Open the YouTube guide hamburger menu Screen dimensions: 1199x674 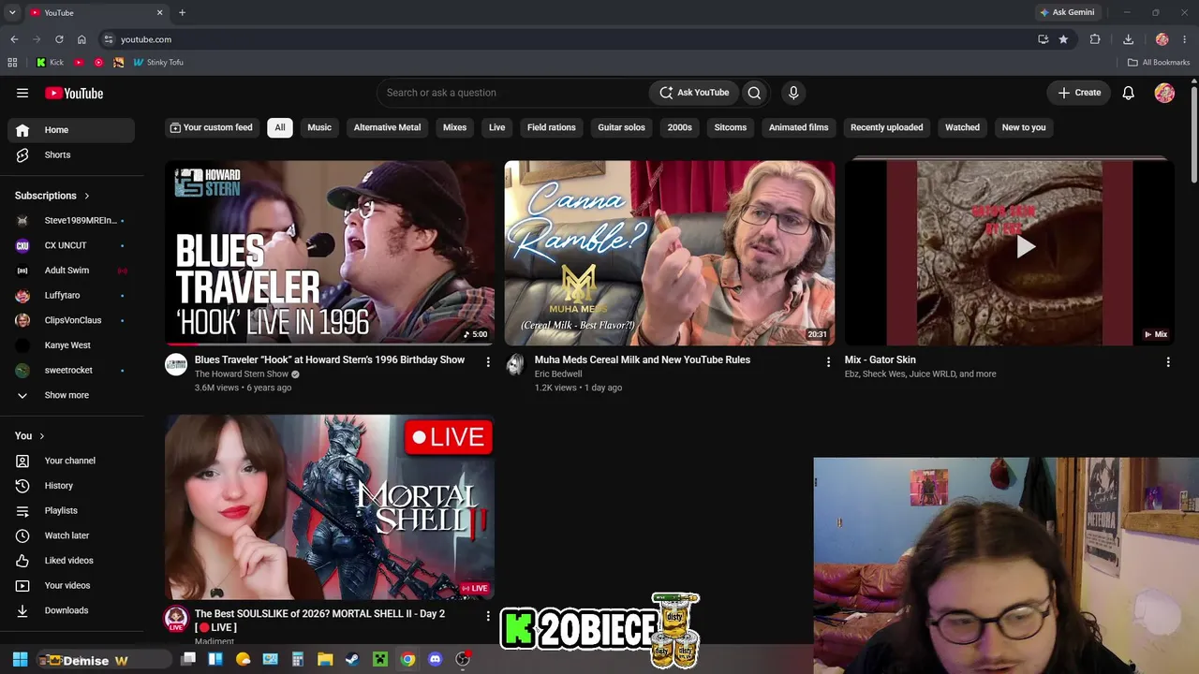[x=22, y=93]
